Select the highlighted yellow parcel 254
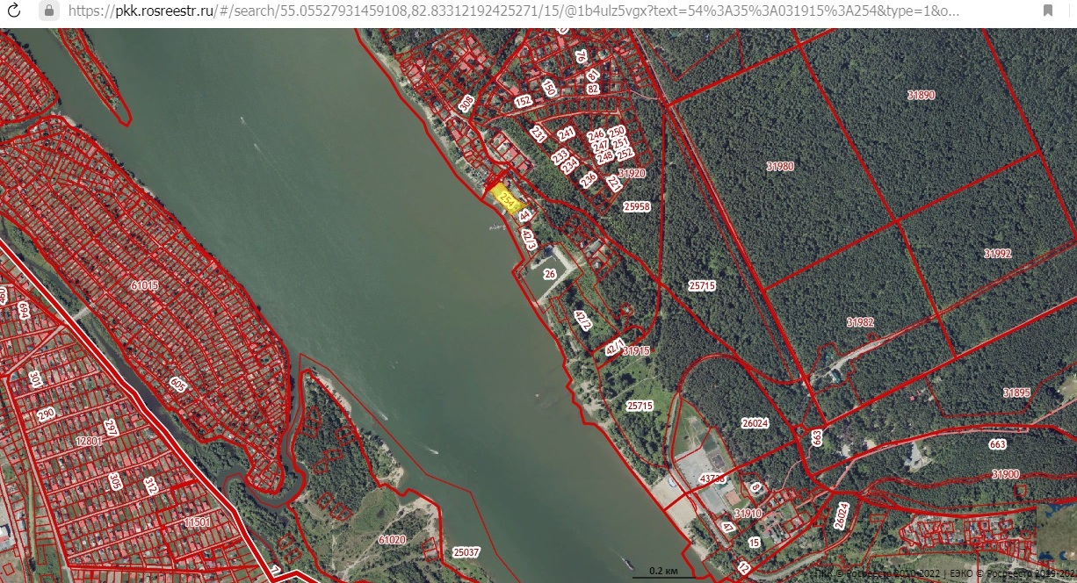This screenshot has width=1077, height=583. [x=506, y=198]
